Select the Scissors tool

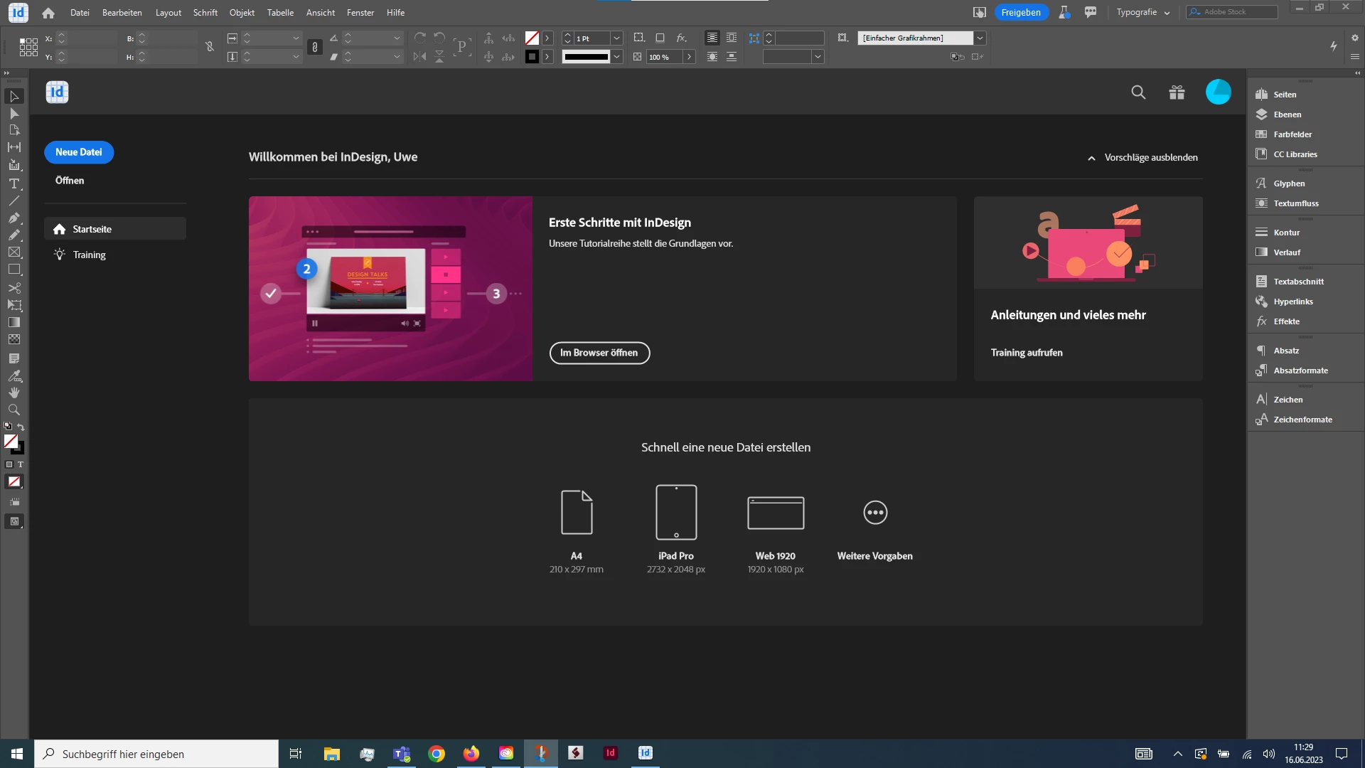(x=14, y=288)
